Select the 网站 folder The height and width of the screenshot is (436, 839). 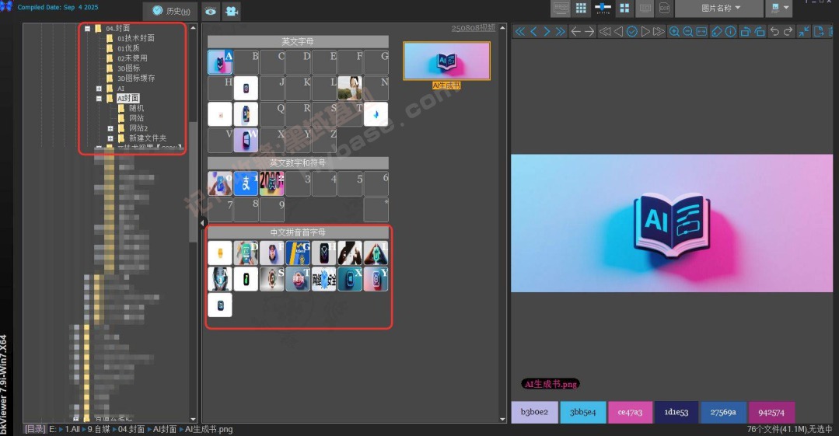click(136, 118)
